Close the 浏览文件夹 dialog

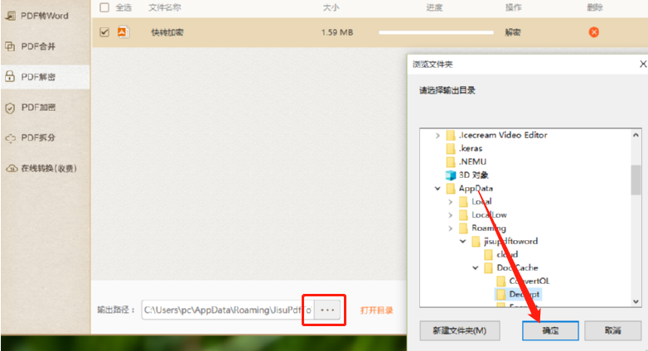click(643, 64)
